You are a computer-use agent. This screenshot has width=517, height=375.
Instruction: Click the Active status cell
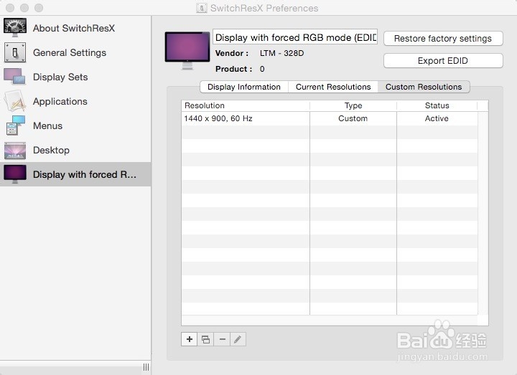coord(437,118)
